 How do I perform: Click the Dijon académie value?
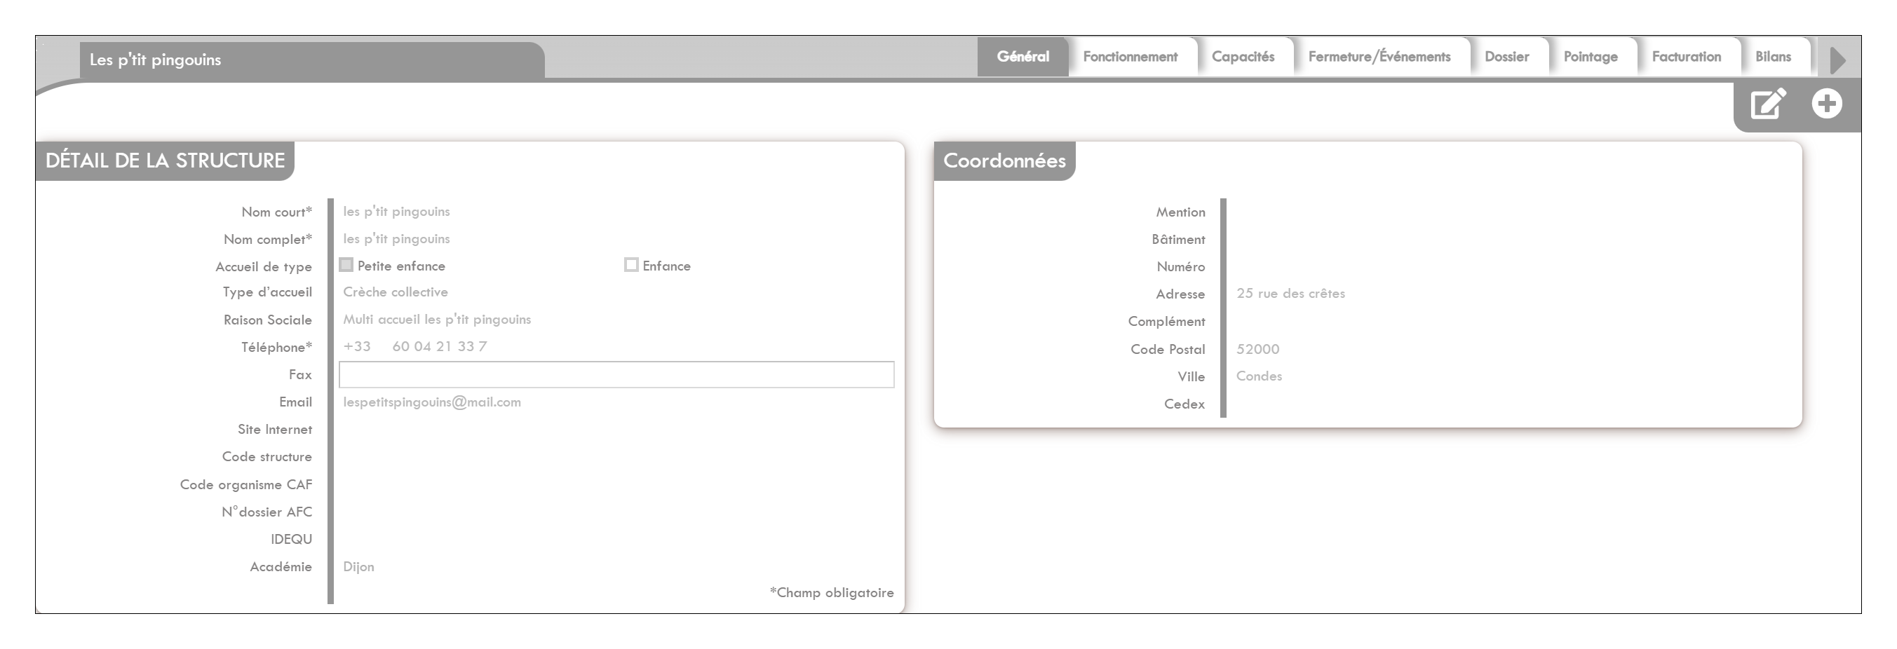pyautogui.click(x=358, y=567)
